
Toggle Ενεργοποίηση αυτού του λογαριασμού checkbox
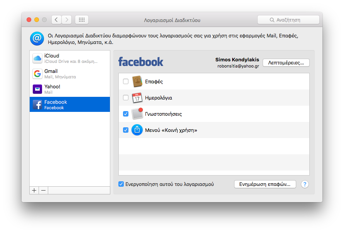point(121,184)
